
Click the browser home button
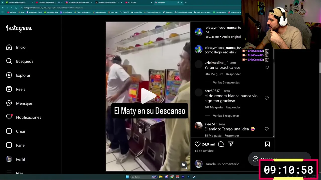[x=16, y=8]
